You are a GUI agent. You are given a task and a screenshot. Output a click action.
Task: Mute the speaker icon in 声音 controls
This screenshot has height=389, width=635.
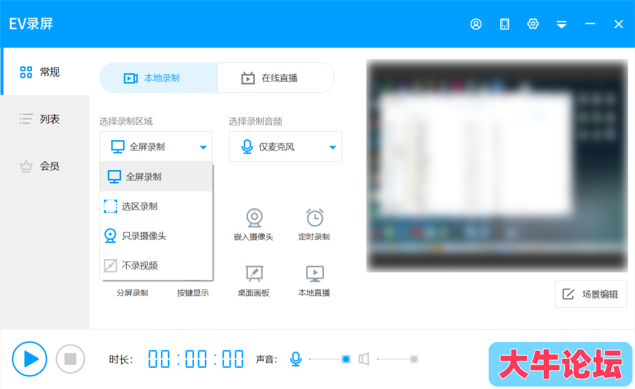[x=364, y=359]
